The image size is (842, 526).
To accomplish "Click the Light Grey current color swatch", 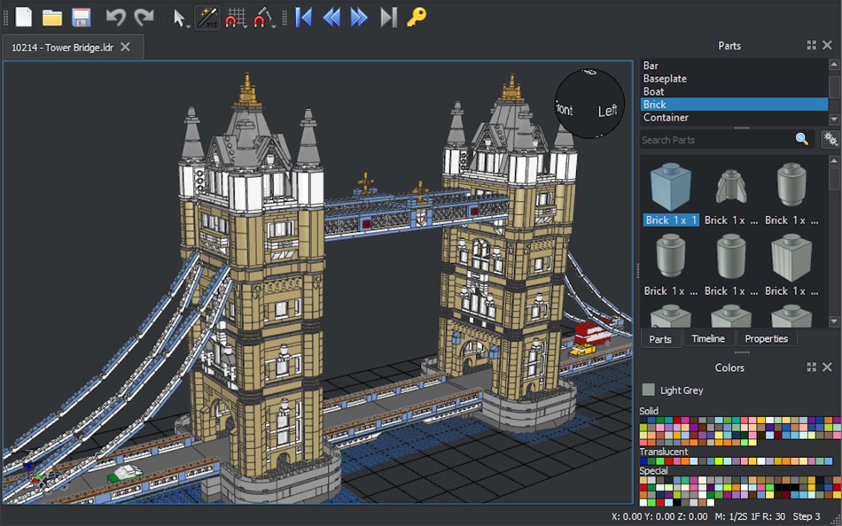I will click(x=649, y=390).
